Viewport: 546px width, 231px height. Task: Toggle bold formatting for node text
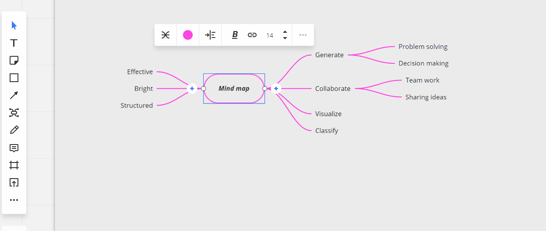click(x=235, y=35)
